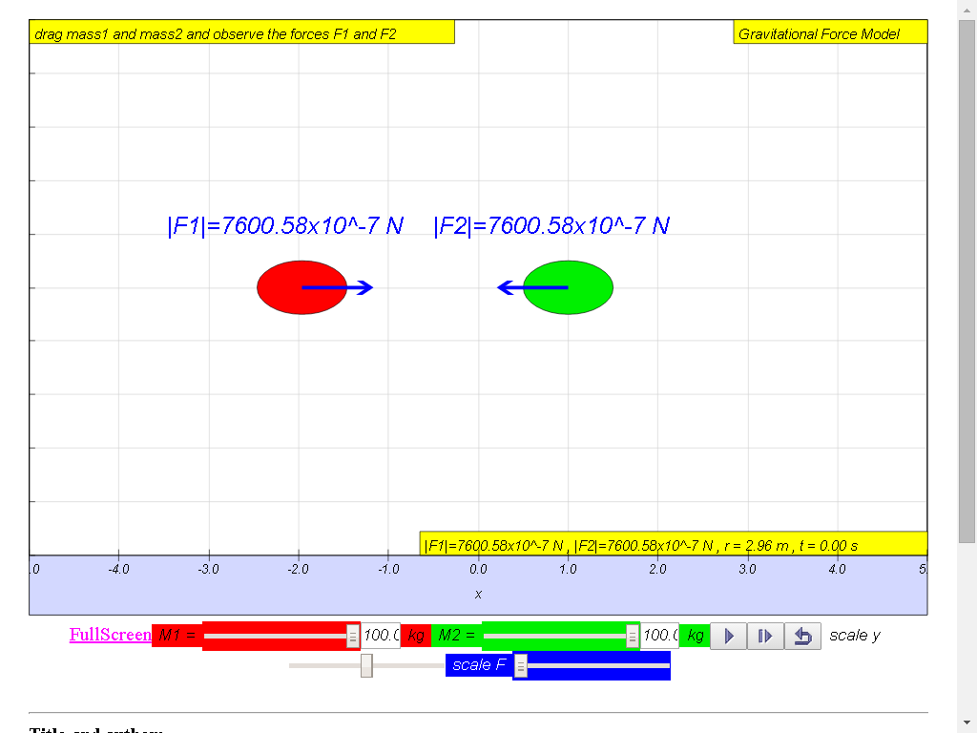The width and height of the screenshot is (977, 733).
Task: Click the |F1| force value label
Action: pos(285,225)
